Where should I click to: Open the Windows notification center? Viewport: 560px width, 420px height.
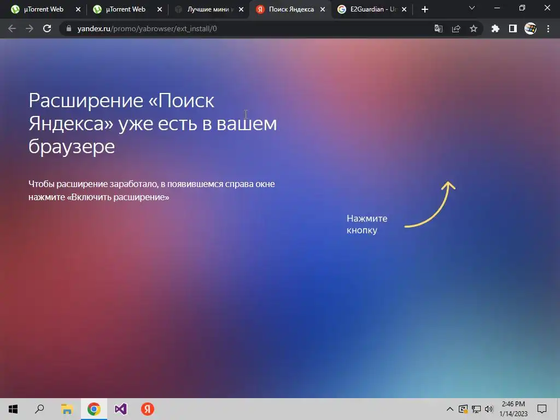click(542, 409)
